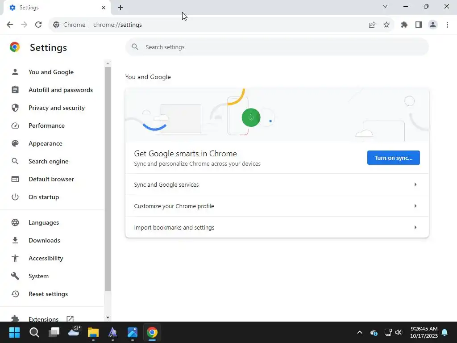Expand Customize your Chrome profile row
The height and width of the screenshot is (343, 457).
click(x=277, y=206)
